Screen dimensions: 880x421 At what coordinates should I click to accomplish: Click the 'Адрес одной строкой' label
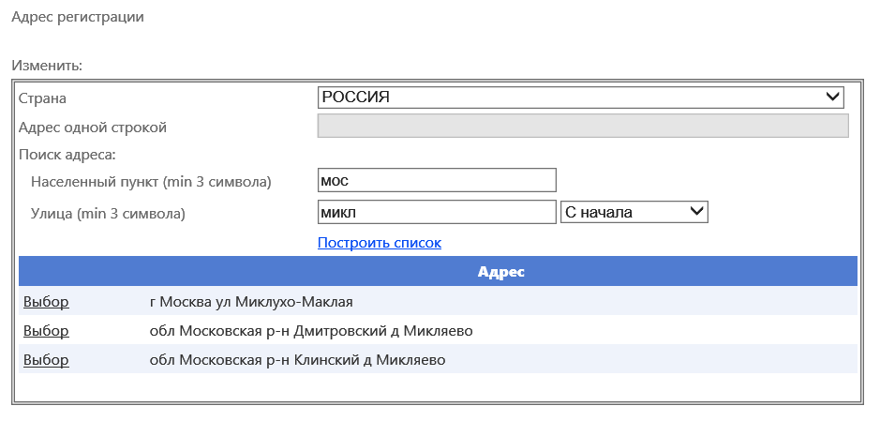[x=93, y=128]
